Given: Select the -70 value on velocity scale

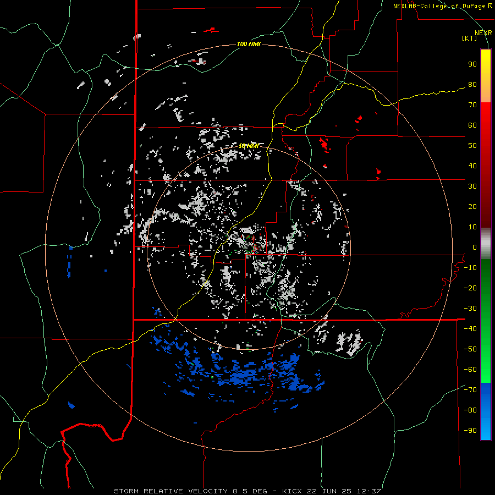Looking at the screenshot, I should pyautogui.click(x=470, y=389).
